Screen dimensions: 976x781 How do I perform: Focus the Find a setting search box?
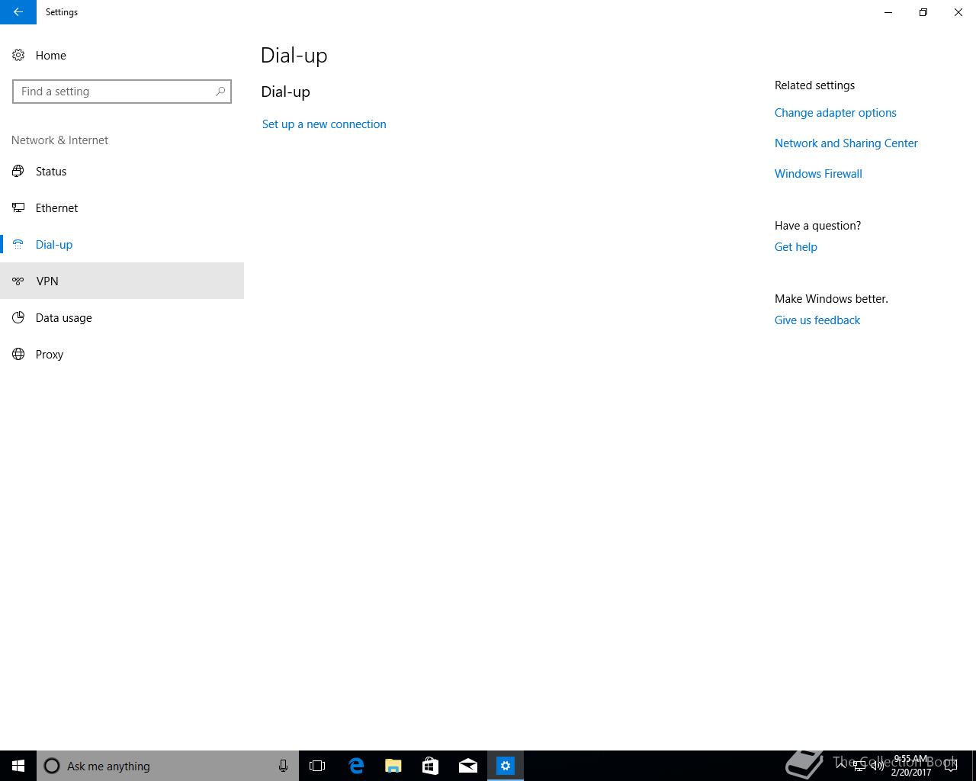click(x=122, y=92)
